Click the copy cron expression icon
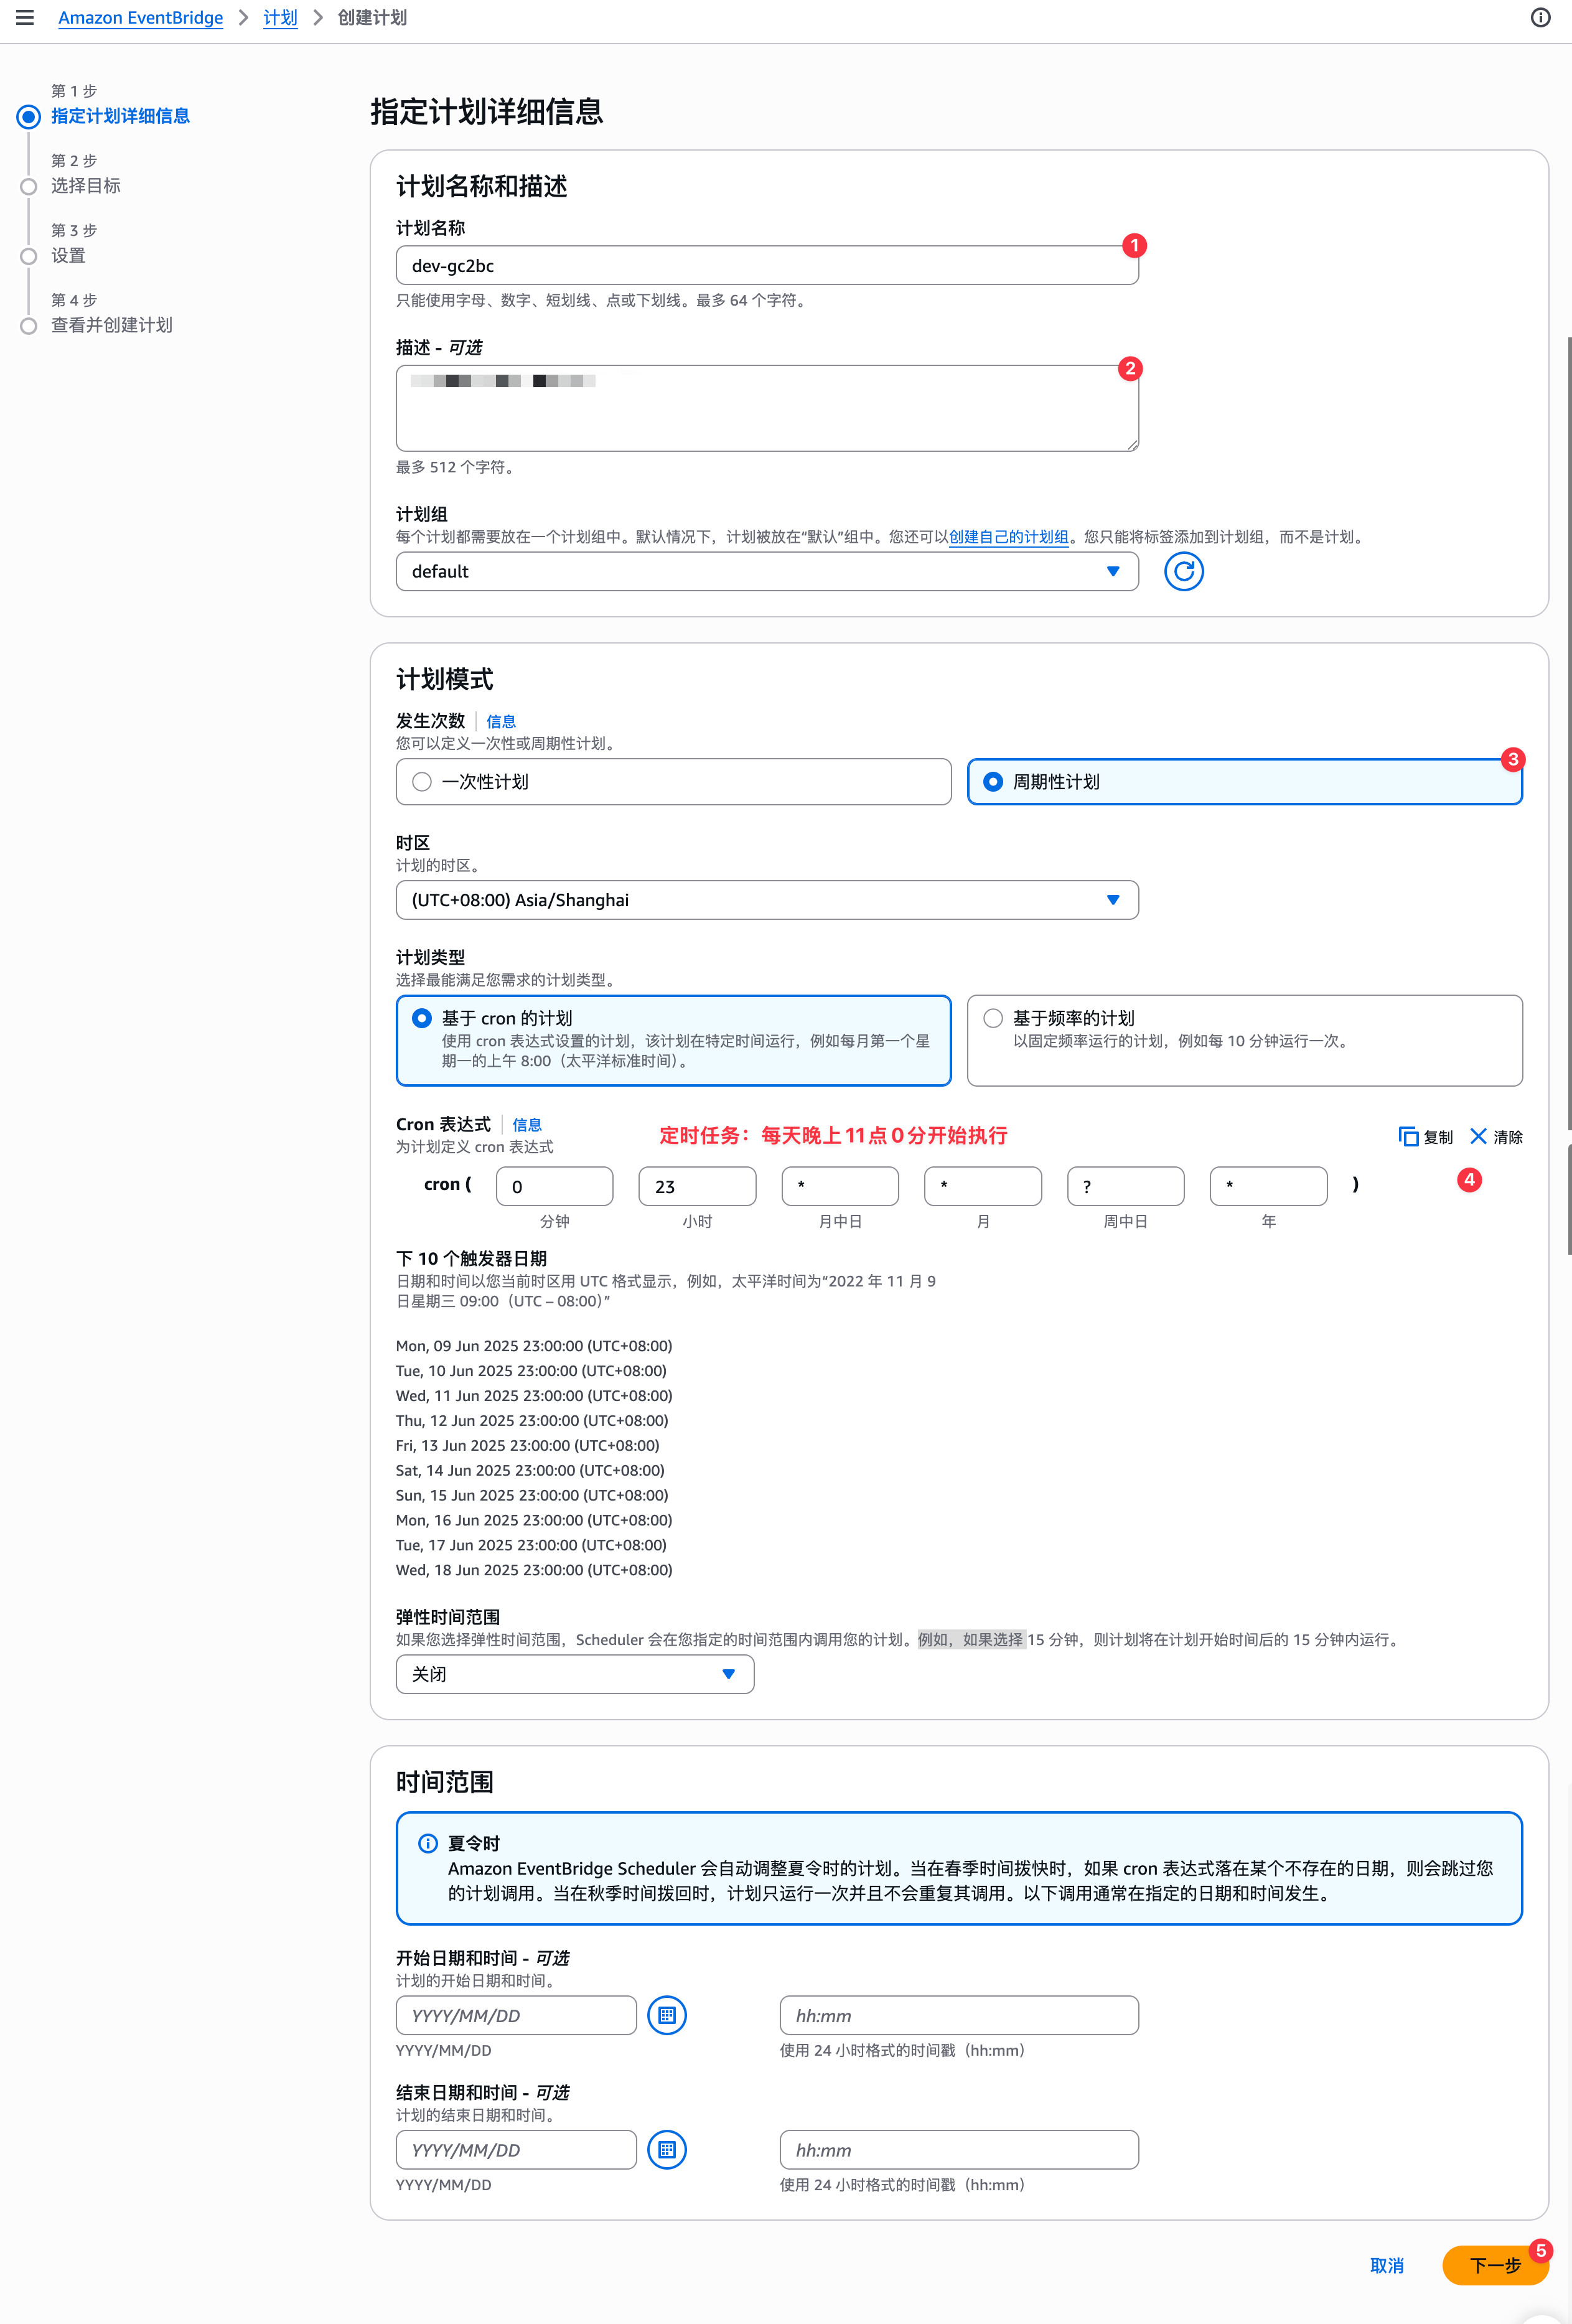The height and width of the screenshot is (2324, 1572). tap(1408, 1136)
